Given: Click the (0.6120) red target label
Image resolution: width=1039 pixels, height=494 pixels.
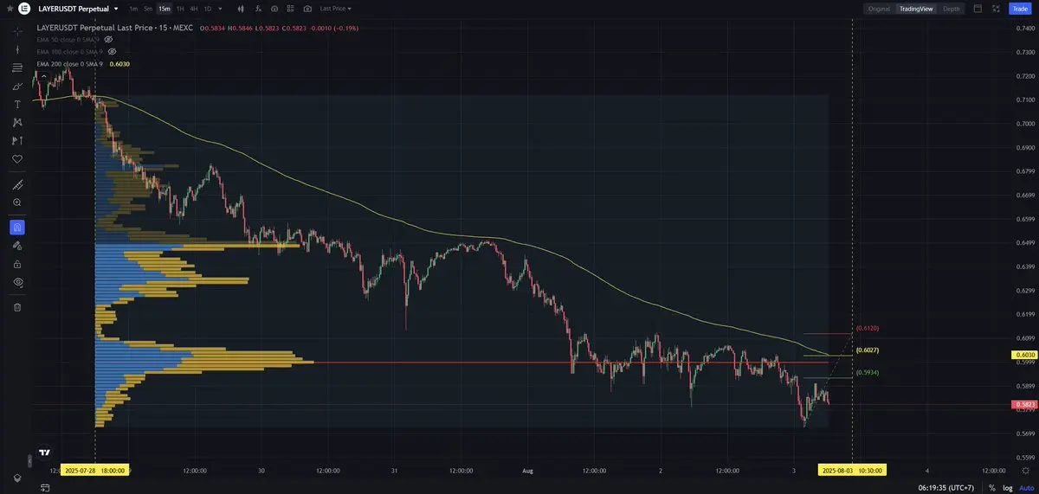Looking at the screenshot, I should click(868, 329).
